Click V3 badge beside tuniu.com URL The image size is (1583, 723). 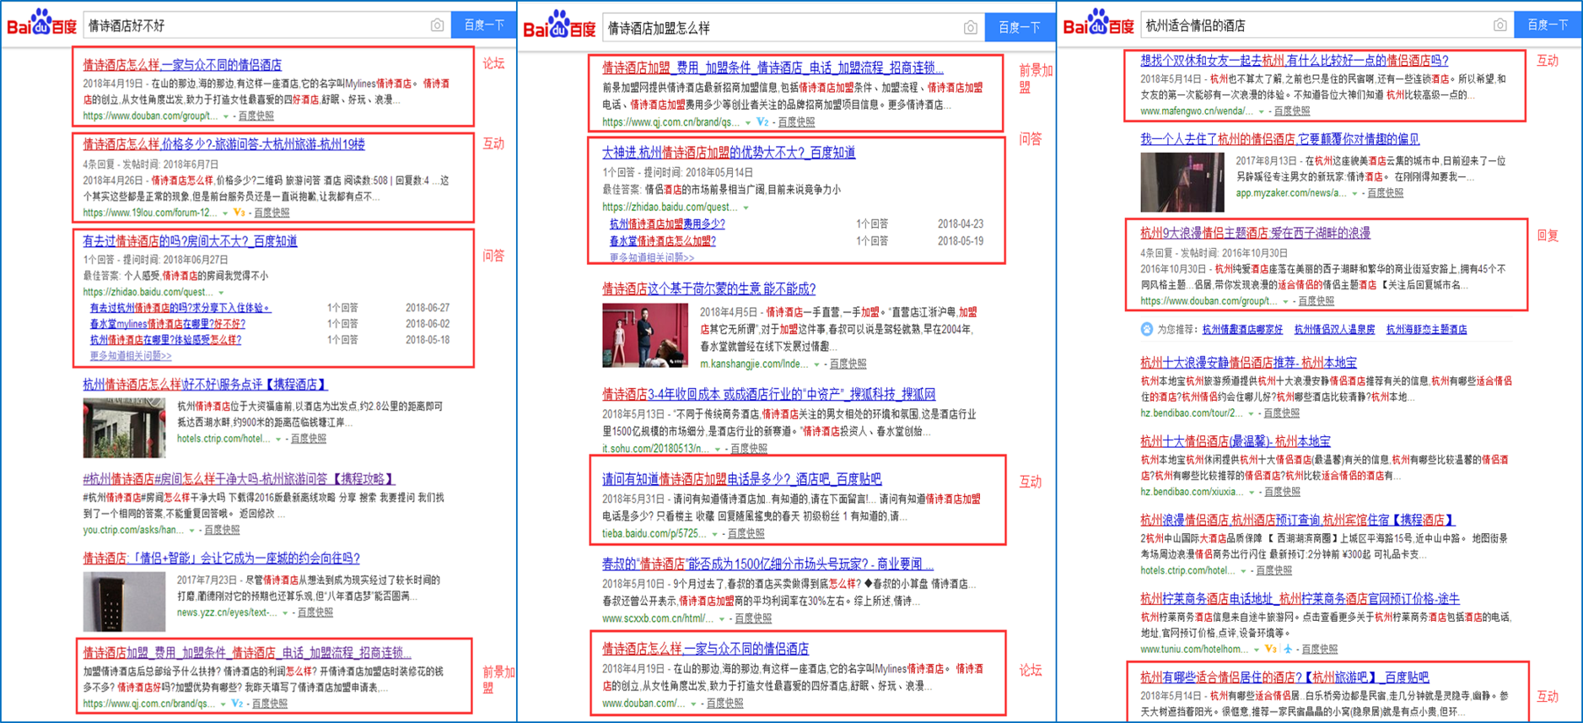click(1270, 649)
